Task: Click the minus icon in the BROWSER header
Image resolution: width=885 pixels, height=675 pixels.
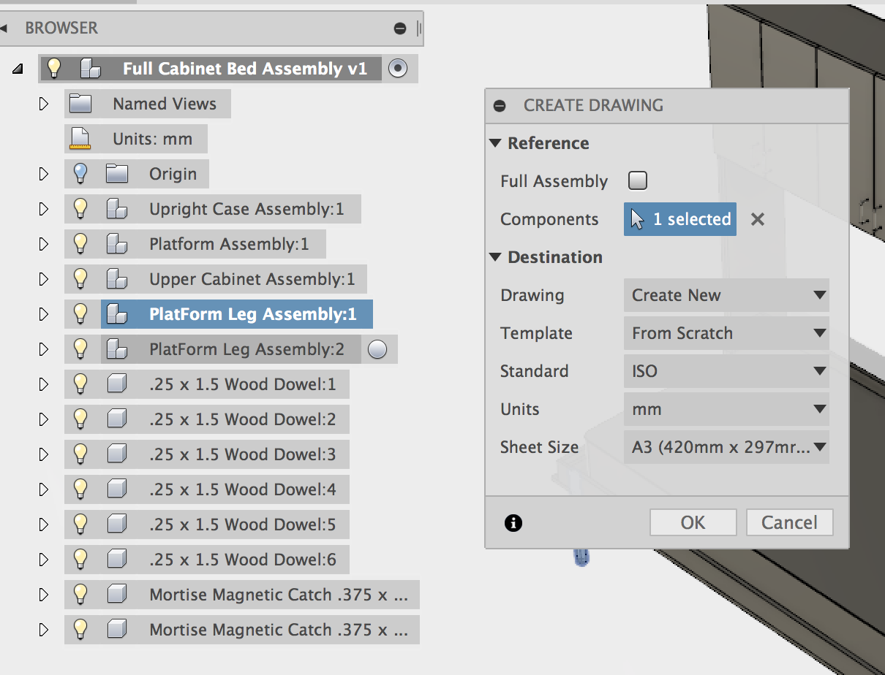Action: click(x=399, y=28)
